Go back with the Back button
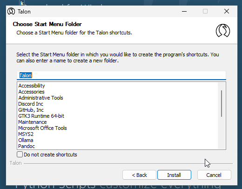Screen dimensions: 242x189 139,175
